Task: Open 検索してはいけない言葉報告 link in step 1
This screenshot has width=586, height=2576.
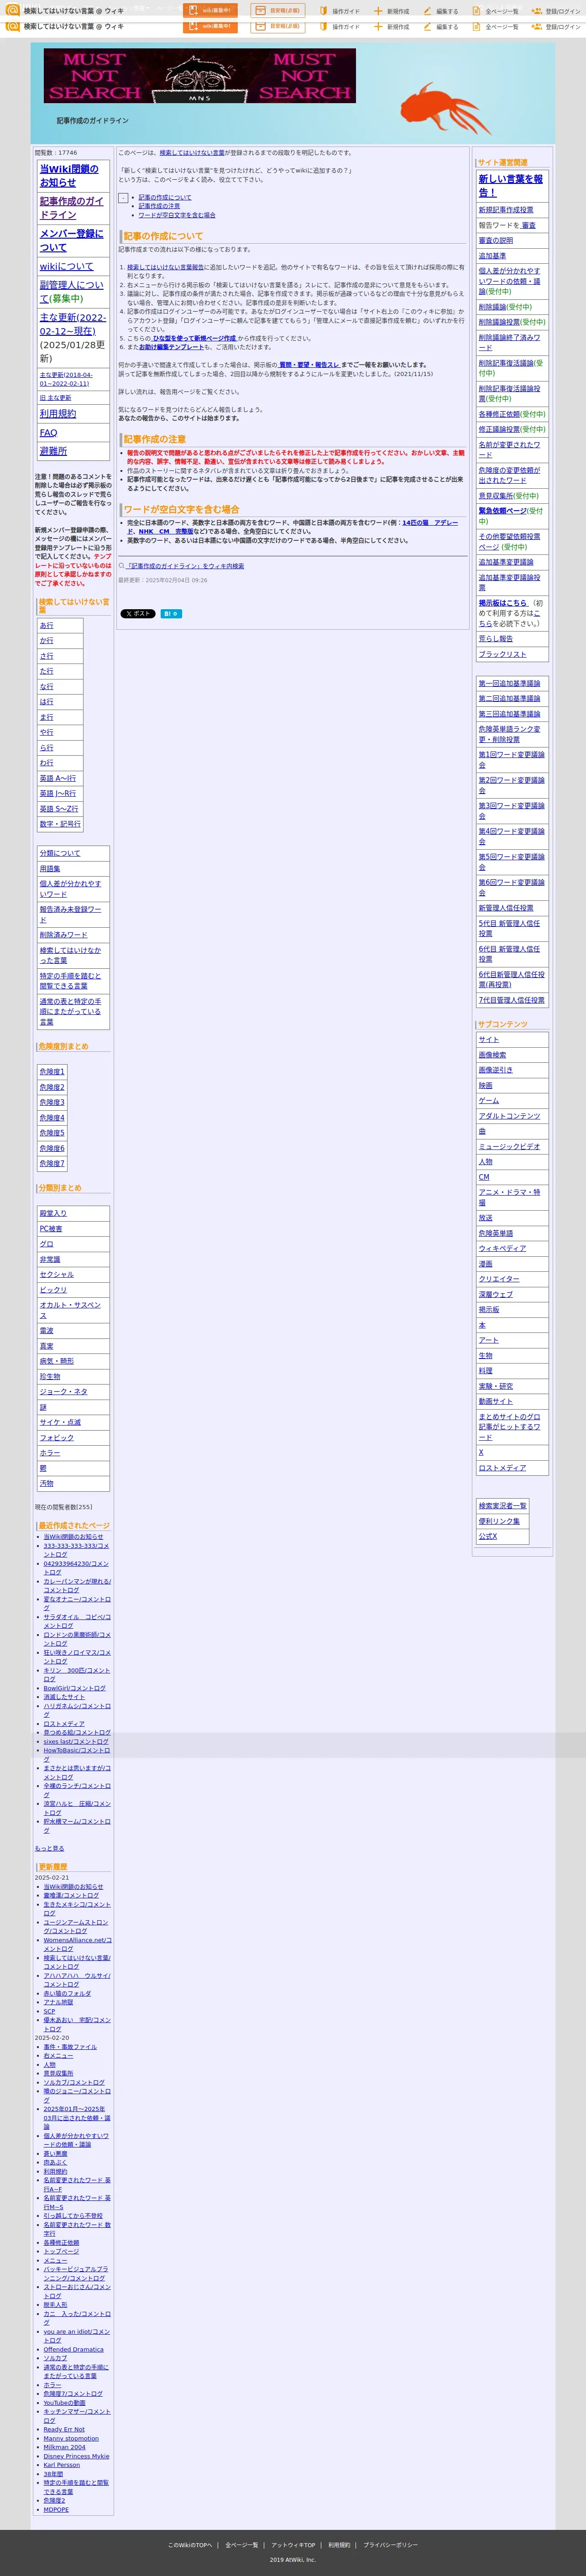Action: coord(165,267)
